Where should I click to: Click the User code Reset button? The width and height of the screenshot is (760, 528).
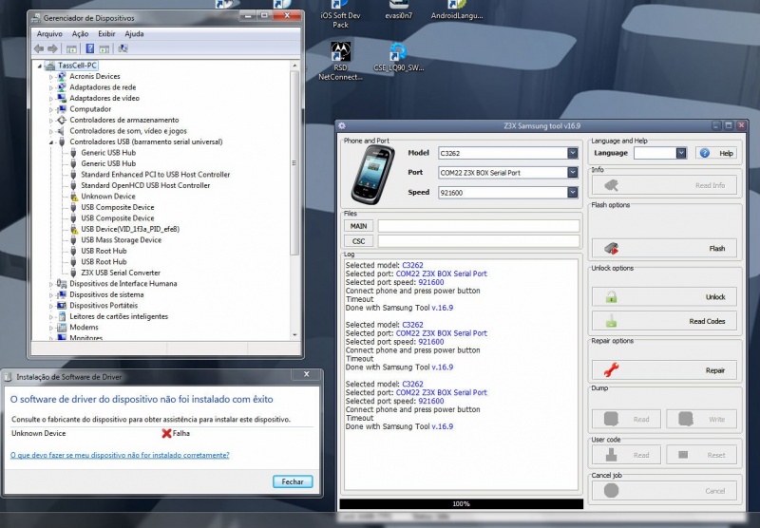tap(701, 455)
